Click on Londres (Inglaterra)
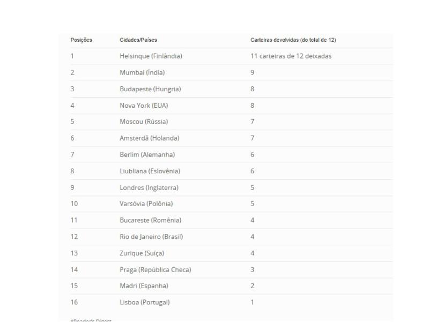Viewport: 429px width, 322px height. pyautogui.click(x=149, y=187)
